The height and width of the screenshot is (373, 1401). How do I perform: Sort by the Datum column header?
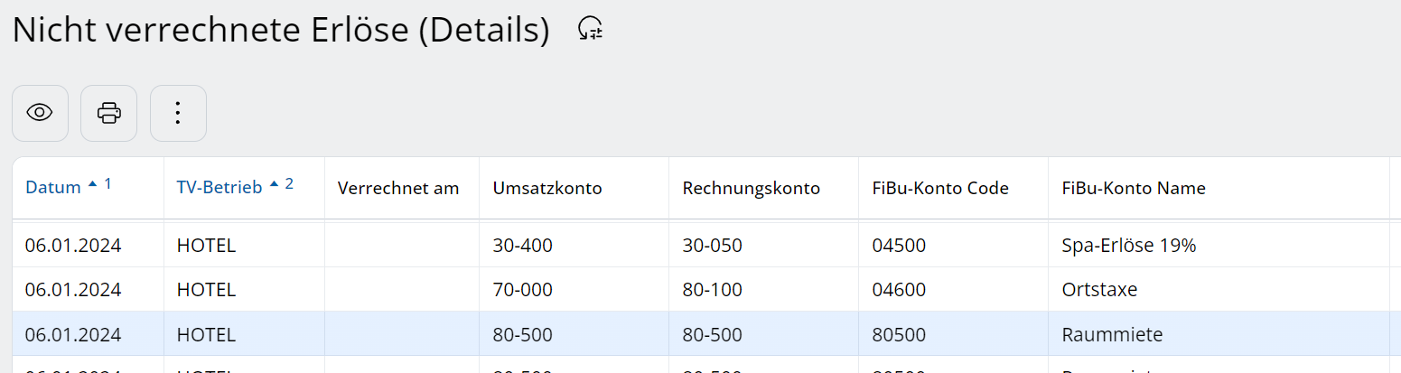tap(53, 188)
